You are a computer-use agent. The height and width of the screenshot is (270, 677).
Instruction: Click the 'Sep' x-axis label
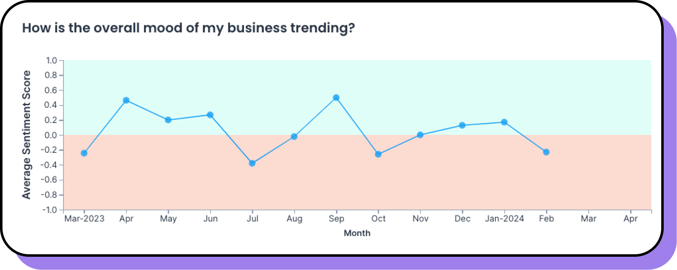(x=336, y=219)
